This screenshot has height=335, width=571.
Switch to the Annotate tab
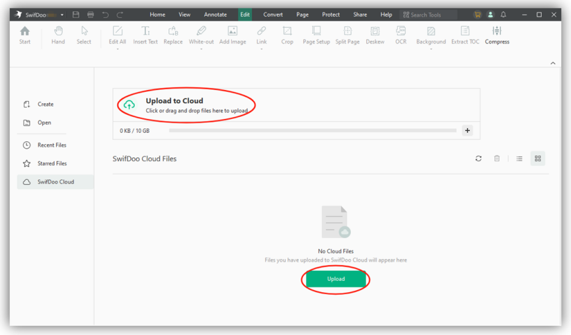tap(215, 15)
